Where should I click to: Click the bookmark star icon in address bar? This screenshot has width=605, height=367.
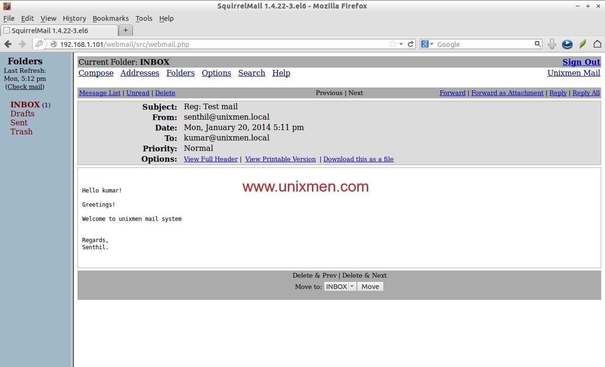(x=392, y=44)
